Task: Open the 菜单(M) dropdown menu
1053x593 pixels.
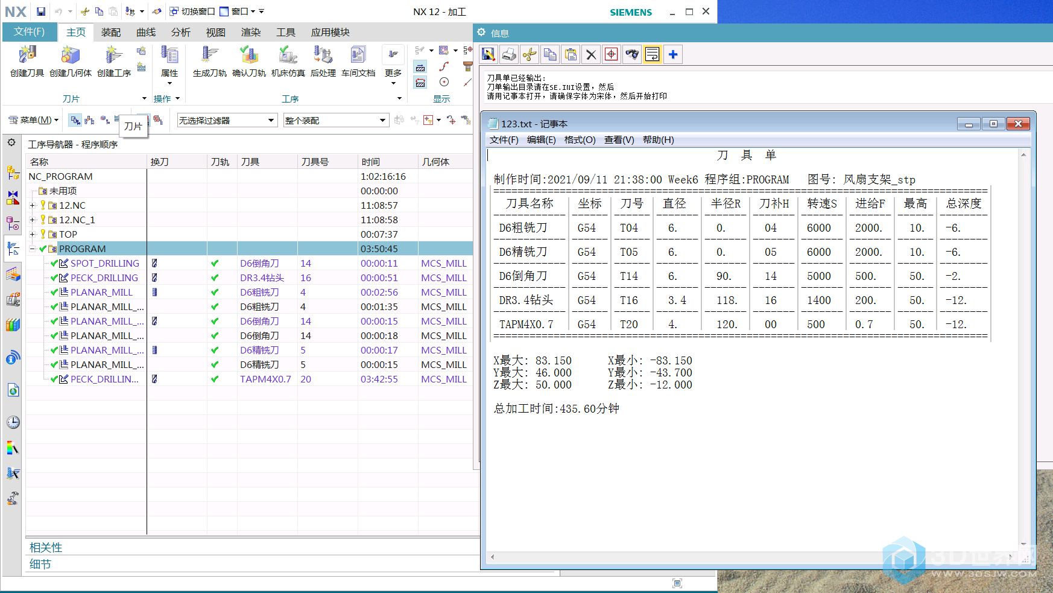Action: point(34,120)
